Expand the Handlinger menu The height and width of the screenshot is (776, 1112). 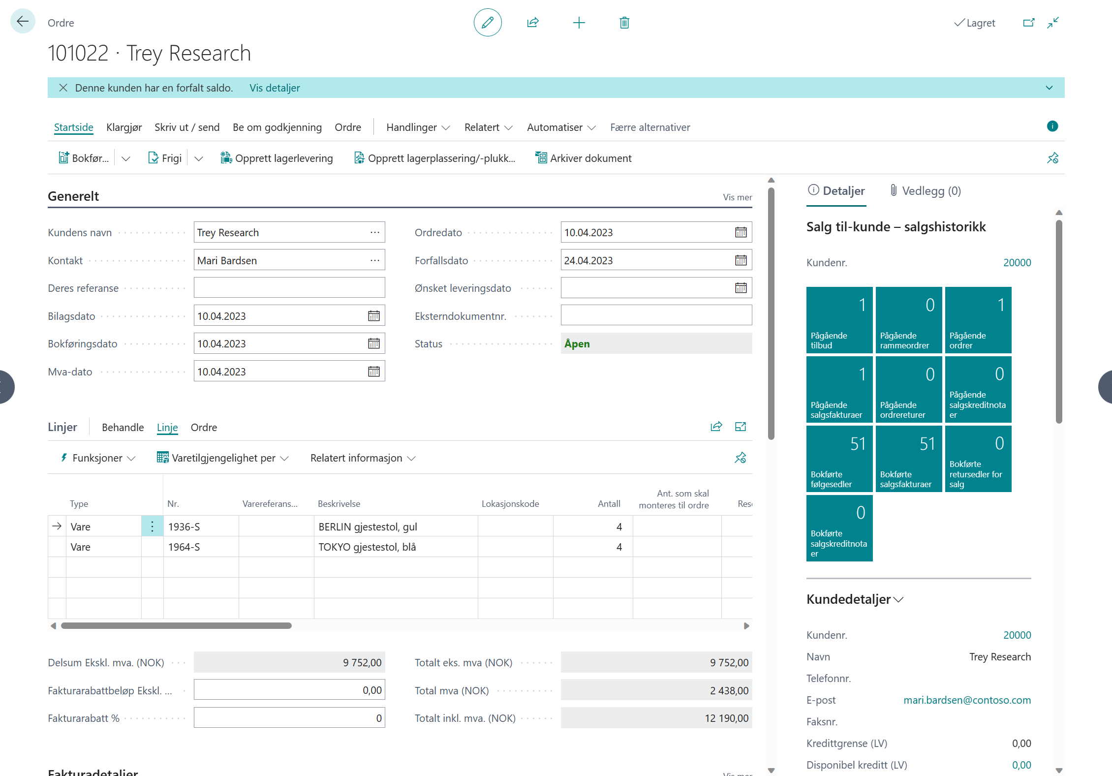418,127
